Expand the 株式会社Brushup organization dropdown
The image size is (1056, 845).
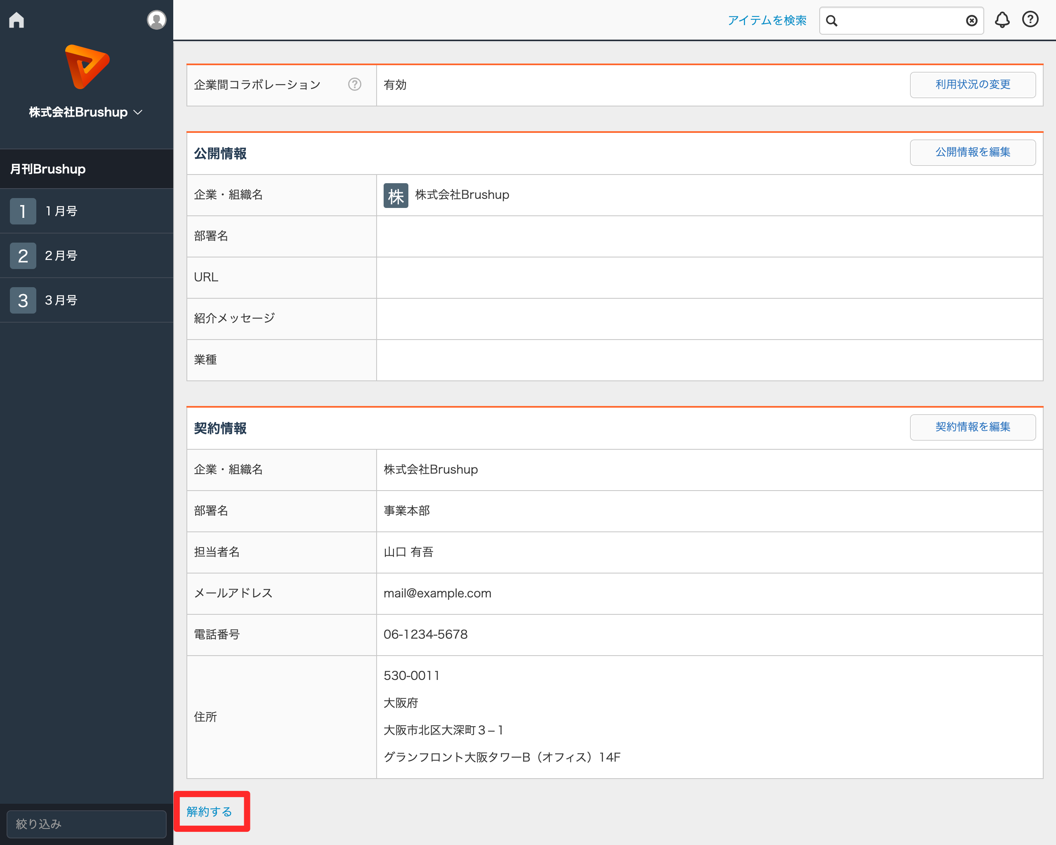pyautogui.click(x=86, y=112)
